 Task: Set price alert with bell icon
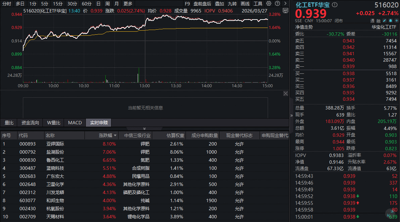pos(391,21)
